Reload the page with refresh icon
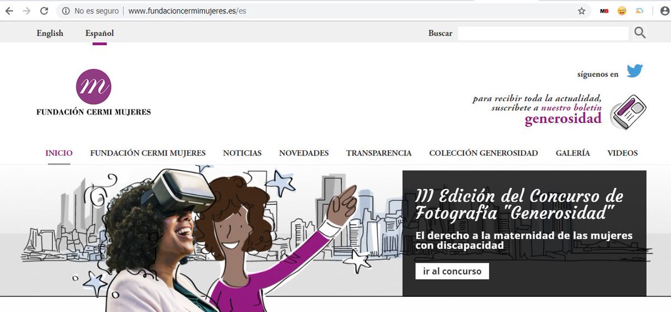The height and width of the screenshot is (312, 671). tap(45, 11)
